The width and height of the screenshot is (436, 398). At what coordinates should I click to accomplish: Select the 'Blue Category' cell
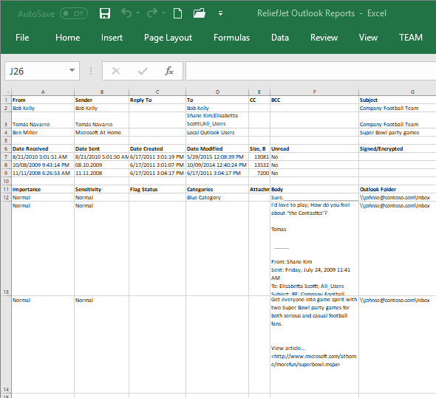tap(217, 197)
